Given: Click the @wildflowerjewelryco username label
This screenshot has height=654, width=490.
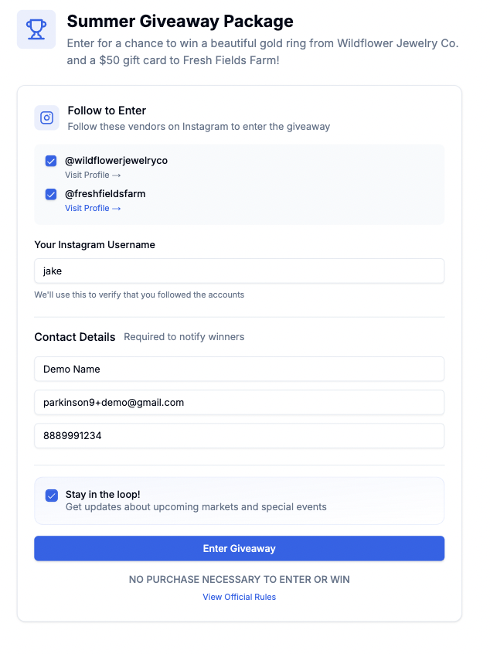Looking at the screenshot, I should coord(117,160).
